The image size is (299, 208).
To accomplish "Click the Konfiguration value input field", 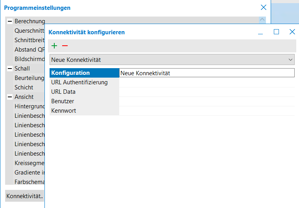I will click(207, 73).
